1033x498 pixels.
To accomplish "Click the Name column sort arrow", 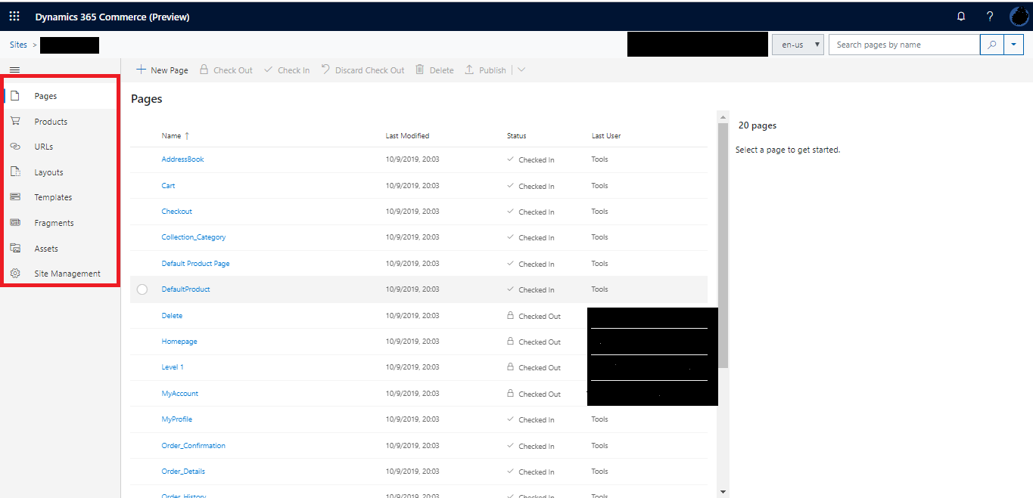I will [187, 136].
